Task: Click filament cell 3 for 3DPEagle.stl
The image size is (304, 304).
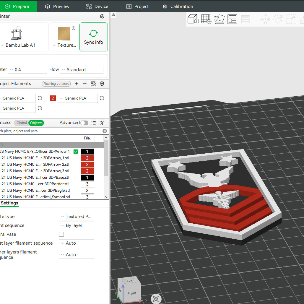Action: click(87, 190)
